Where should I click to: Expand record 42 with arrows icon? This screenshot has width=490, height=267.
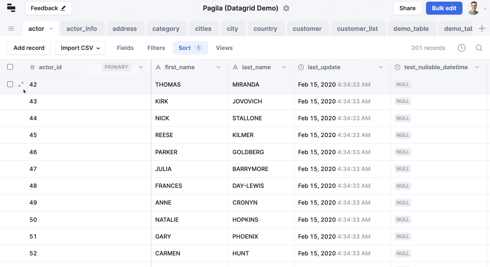(21, 84)
